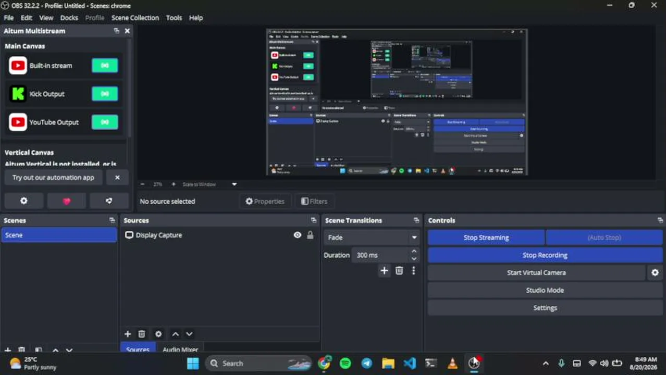Image resolution: width=666 pixels, height=375 pixels.
Task: Click Try out our automation app
Action: pos(53,178)
